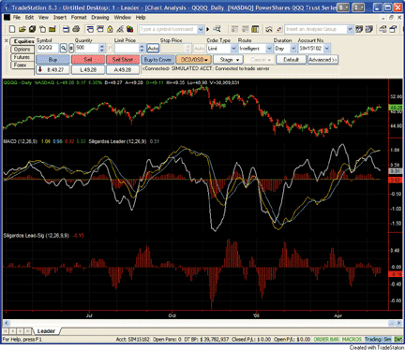The height and width of the screenshot is (350, 405).
Task: Toggle the MACROS indicator in status bar
Action: click(x=352, y=339)
